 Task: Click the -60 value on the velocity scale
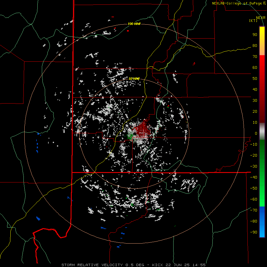254,199
